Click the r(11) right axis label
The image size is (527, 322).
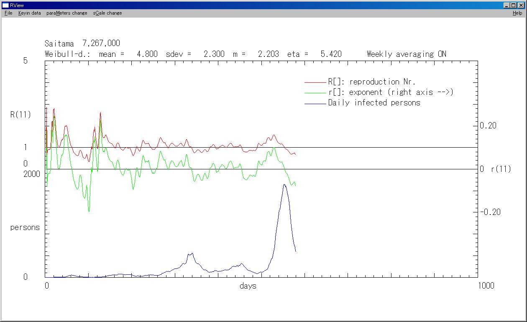(x=501, y=169)
